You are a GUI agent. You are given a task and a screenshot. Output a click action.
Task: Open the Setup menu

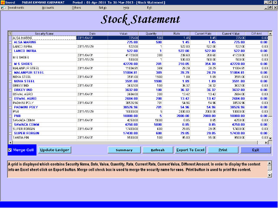[x=103, y=8]
